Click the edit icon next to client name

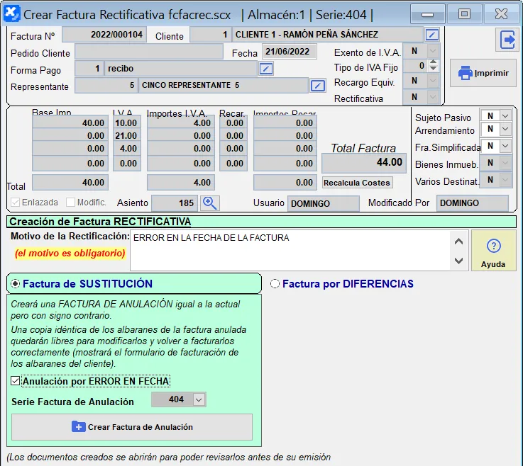coord(431,35)
